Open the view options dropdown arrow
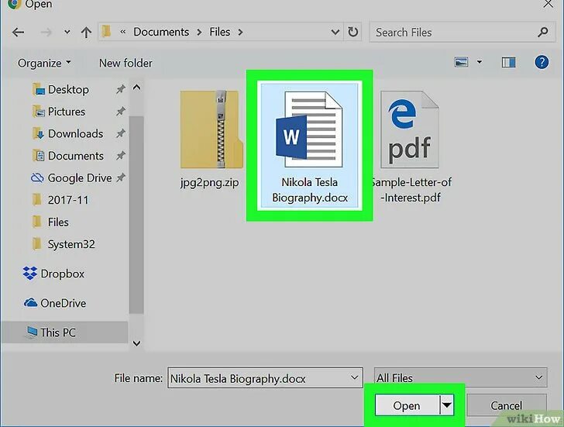This screenshot has width=564, height=427. click(480, 62)
